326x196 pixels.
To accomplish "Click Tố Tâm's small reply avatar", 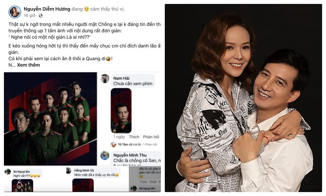I will 113,144.
